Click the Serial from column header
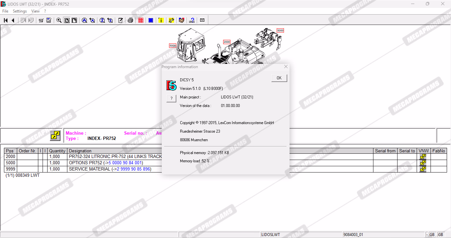The image size is (451, 238). click(385, 151)
